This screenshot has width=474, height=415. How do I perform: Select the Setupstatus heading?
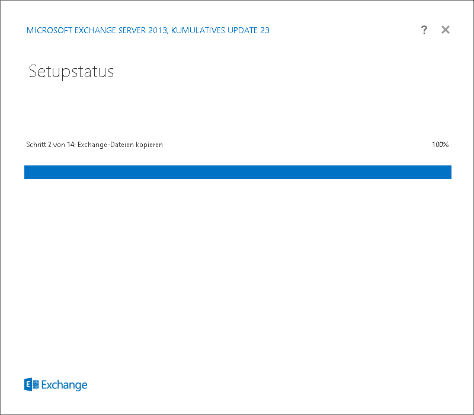point(71,72)
